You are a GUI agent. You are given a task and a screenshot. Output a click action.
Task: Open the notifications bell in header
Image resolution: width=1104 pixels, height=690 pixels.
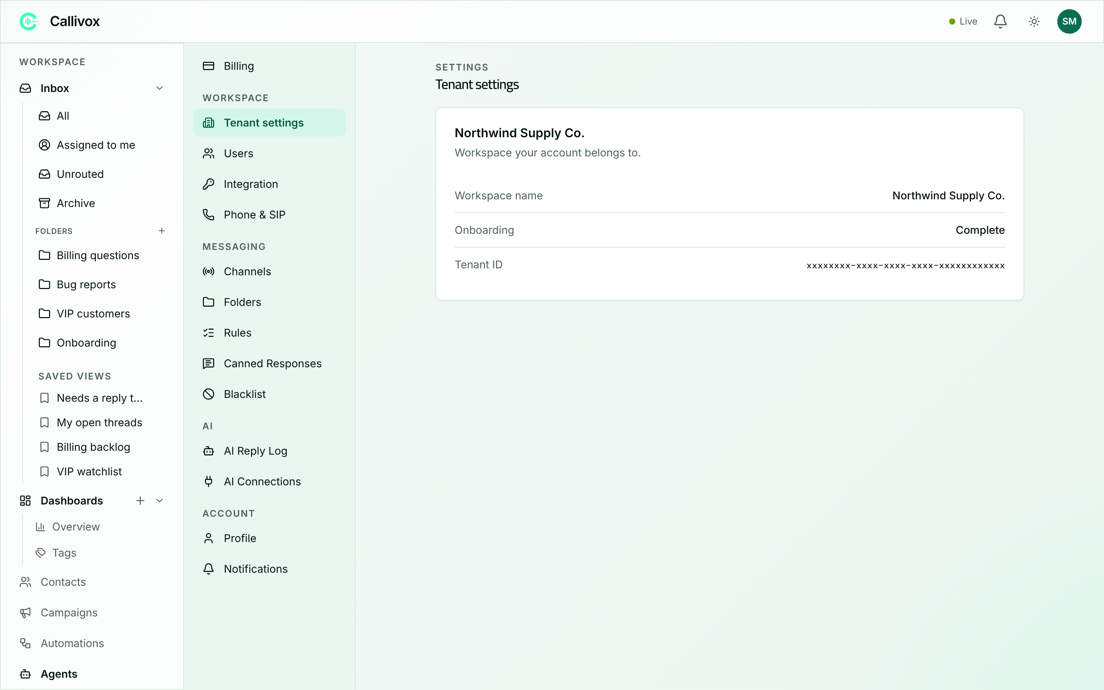[1000, 21]
